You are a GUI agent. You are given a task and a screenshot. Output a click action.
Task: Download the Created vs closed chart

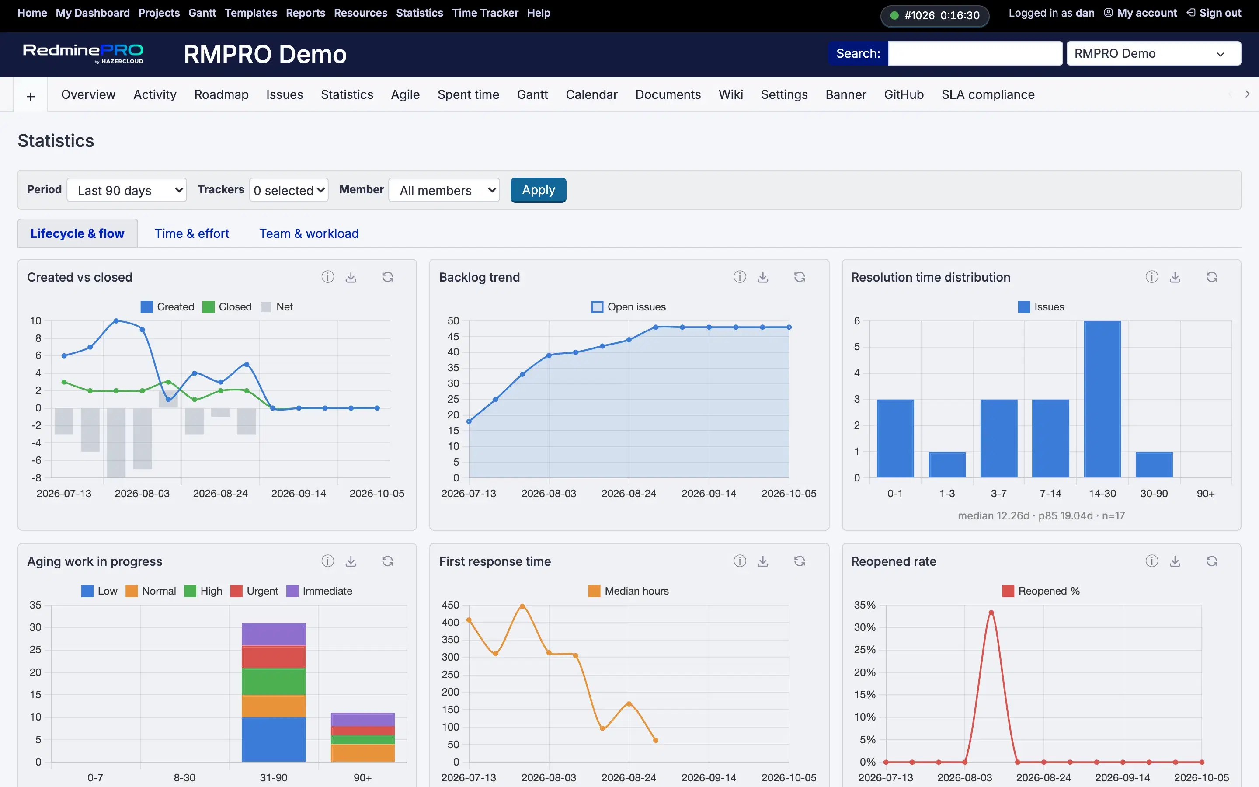pos(351,277)
